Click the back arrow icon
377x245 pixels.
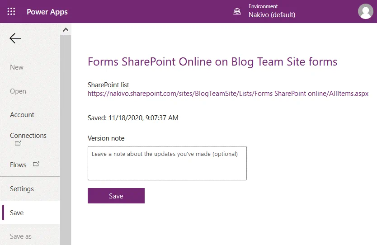pos(15,38)
